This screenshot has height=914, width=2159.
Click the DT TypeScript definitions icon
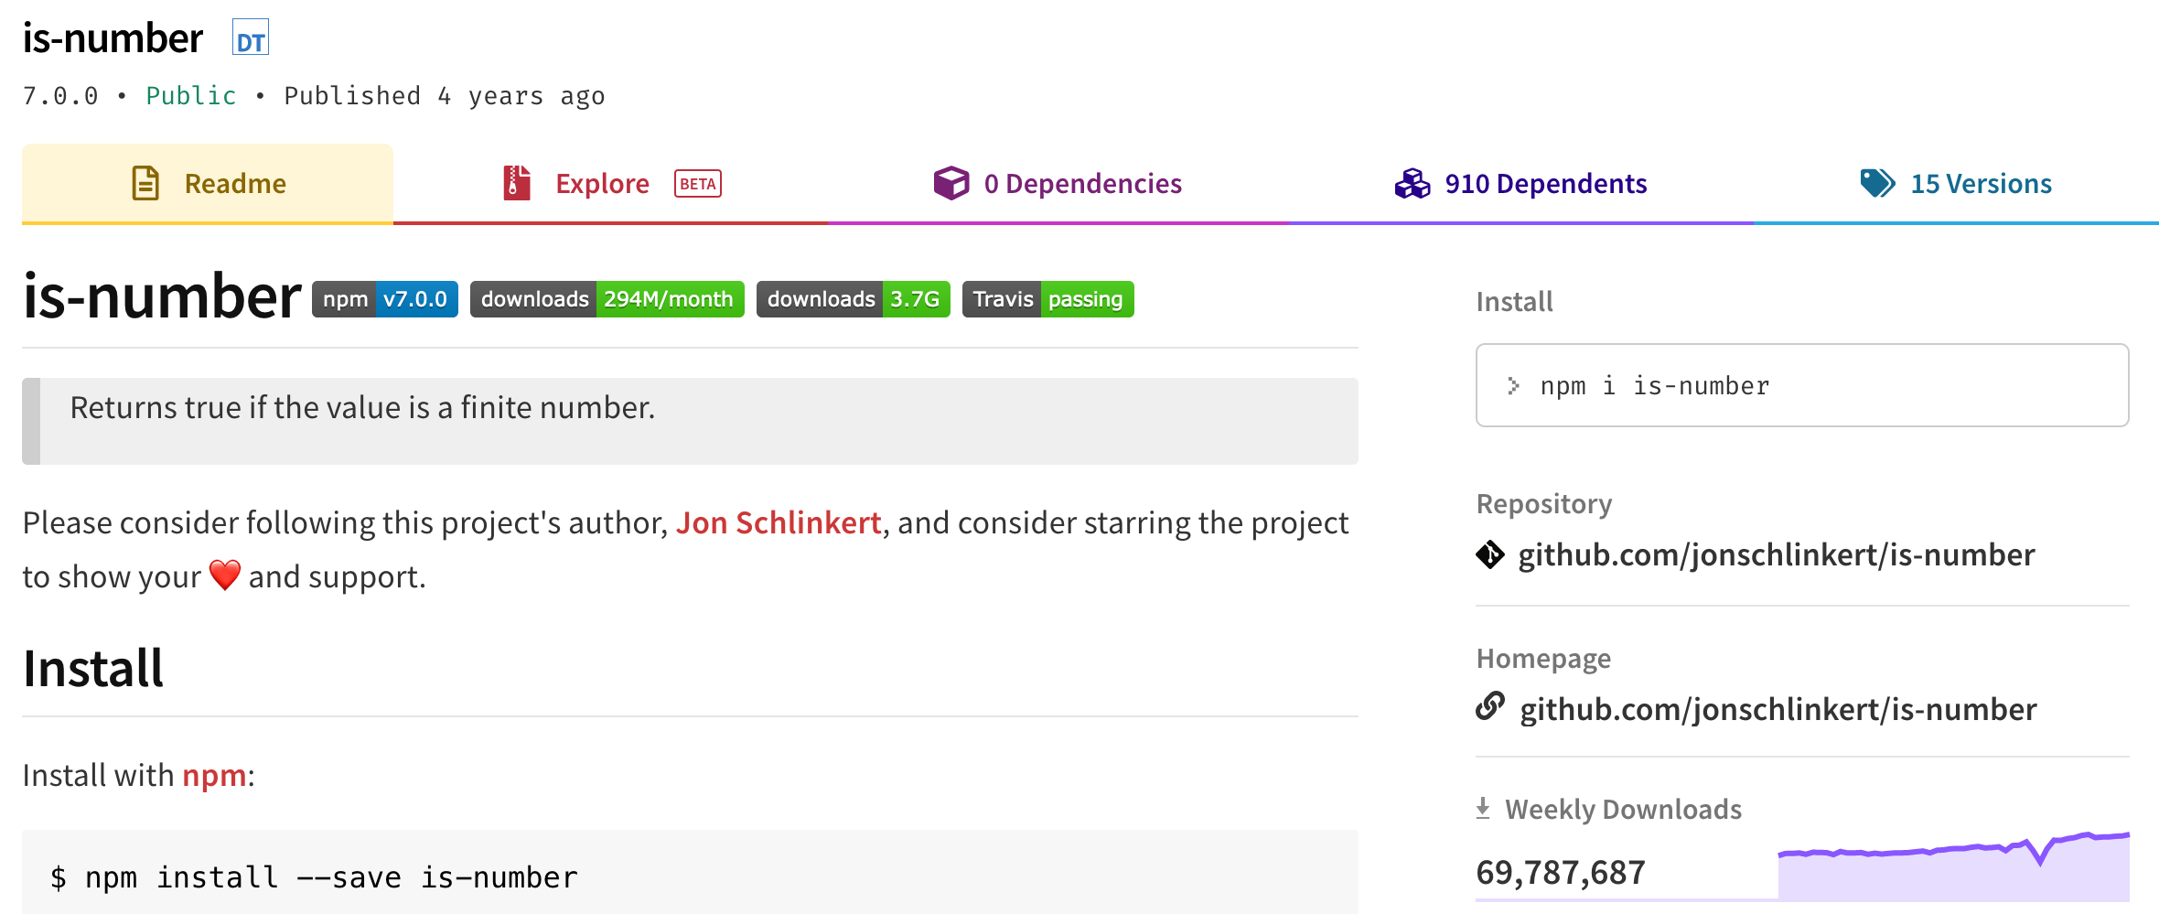tap(250, 38)
